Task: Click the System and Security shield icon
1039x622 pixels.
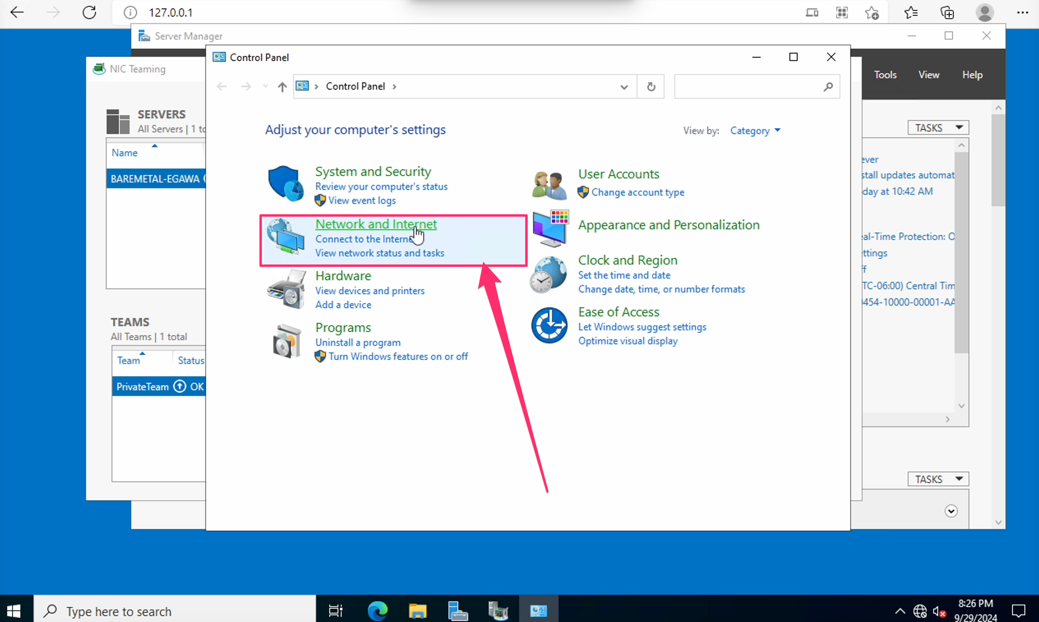Action: click(286, 184)
